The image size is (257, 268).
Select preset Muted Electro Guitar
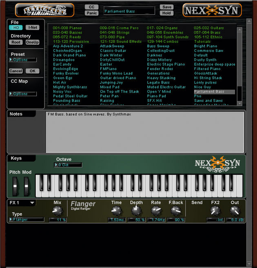pos(166,87)
